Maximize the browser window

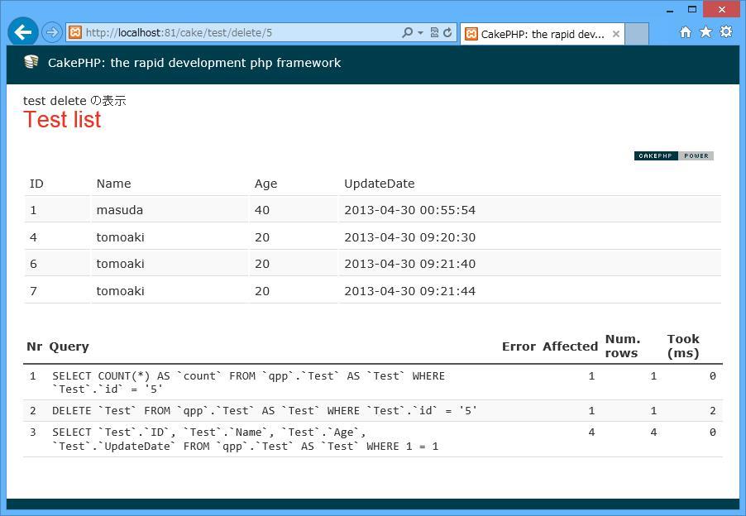pyautogui.click(x=692, y=10)
